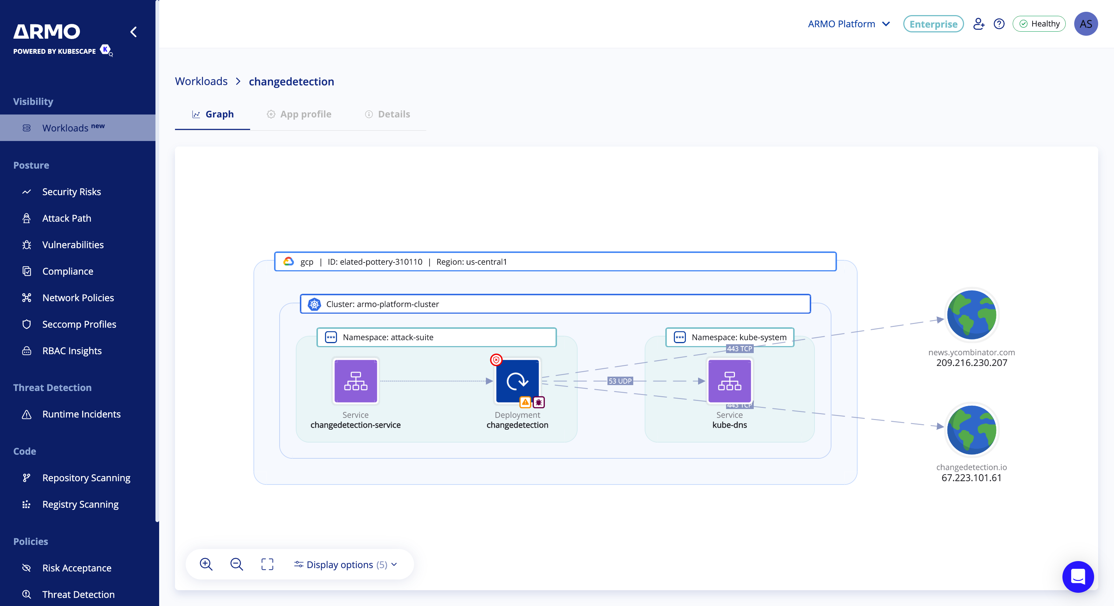Open Runtime Incidents
Image resolution: width=1114 pixels, height=606 pixels.
[81, 414]
